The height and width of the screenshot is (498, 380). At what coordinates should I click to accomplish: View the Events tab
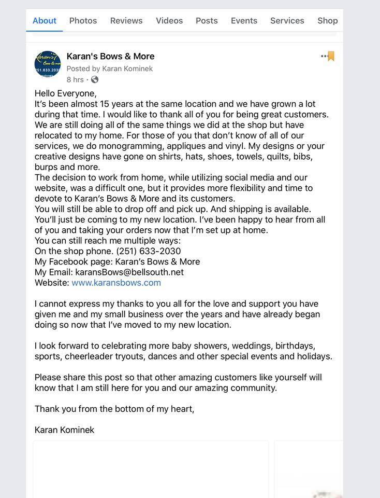tap(244, 21)
